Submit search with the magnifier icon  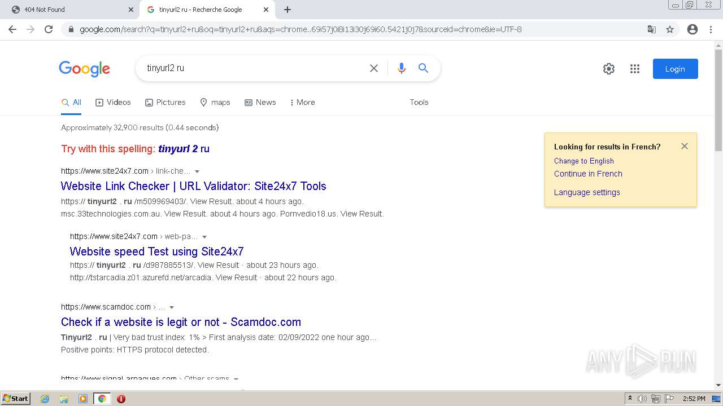tap(423, 68)
